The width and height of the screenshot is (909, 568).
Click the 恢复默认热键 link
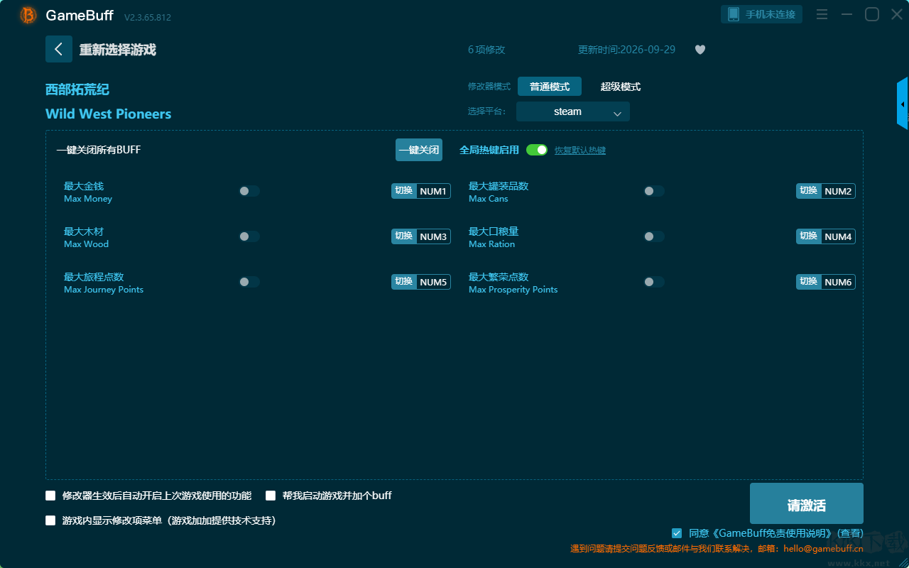point(580,151)
